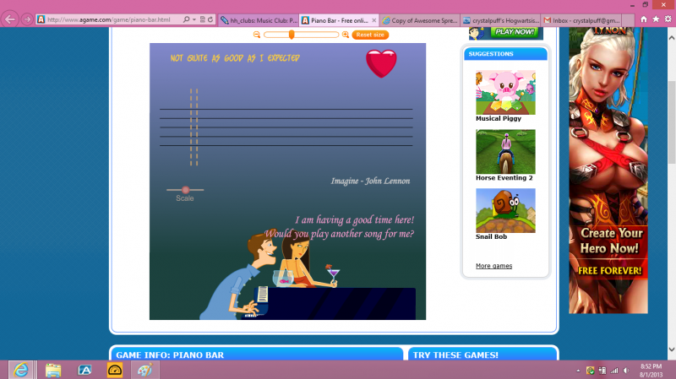Close the Piano Bar tab

click(x=374, y=20)
